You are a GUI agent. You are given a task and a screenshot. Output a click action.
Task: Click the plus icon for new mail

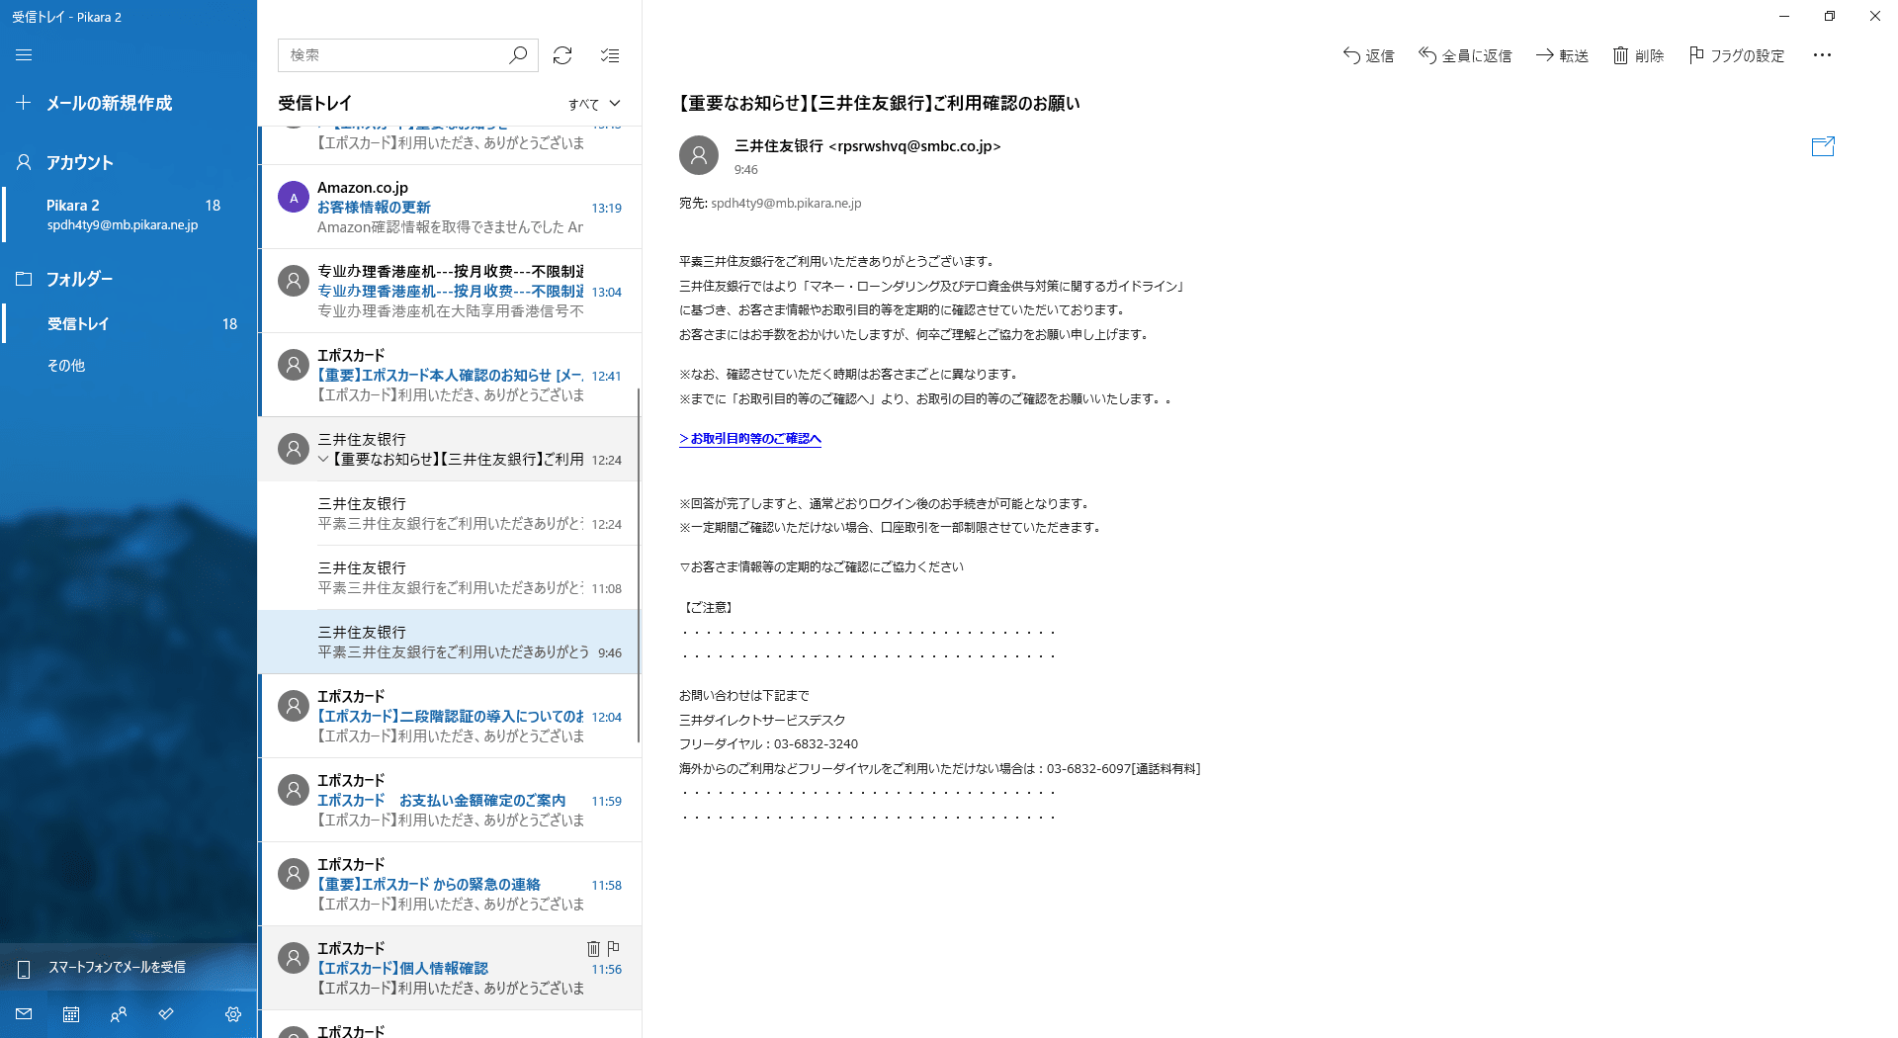(24, 103)
